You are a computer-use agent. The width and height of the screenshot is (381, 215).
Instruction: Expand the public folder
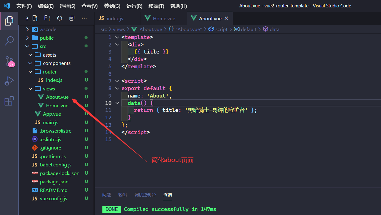coord(46,38)
